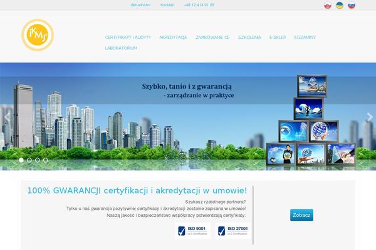Go to the E-Sklep page
This screenshot has height=250, width=376.
279,37
